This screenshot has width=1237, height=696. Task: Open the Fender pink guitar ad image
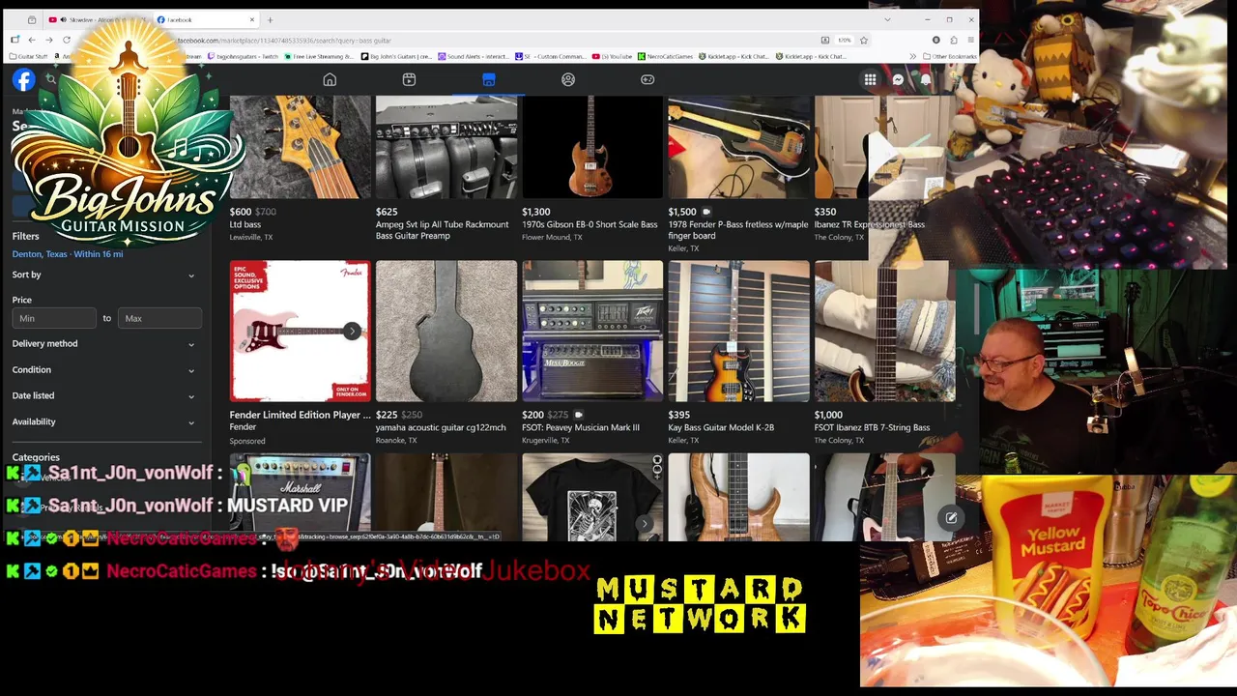300,331
